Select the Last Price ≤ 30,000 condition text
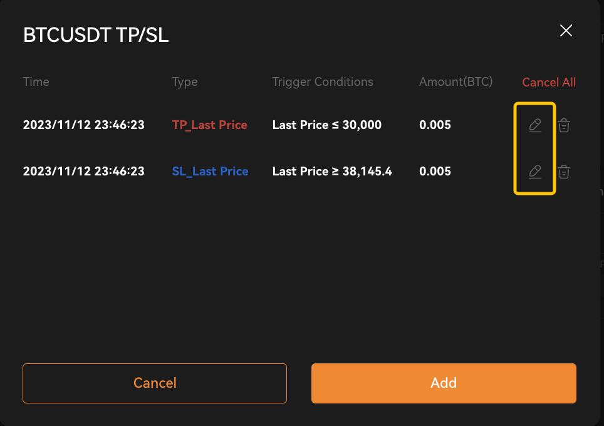 (x=326, y=125)
